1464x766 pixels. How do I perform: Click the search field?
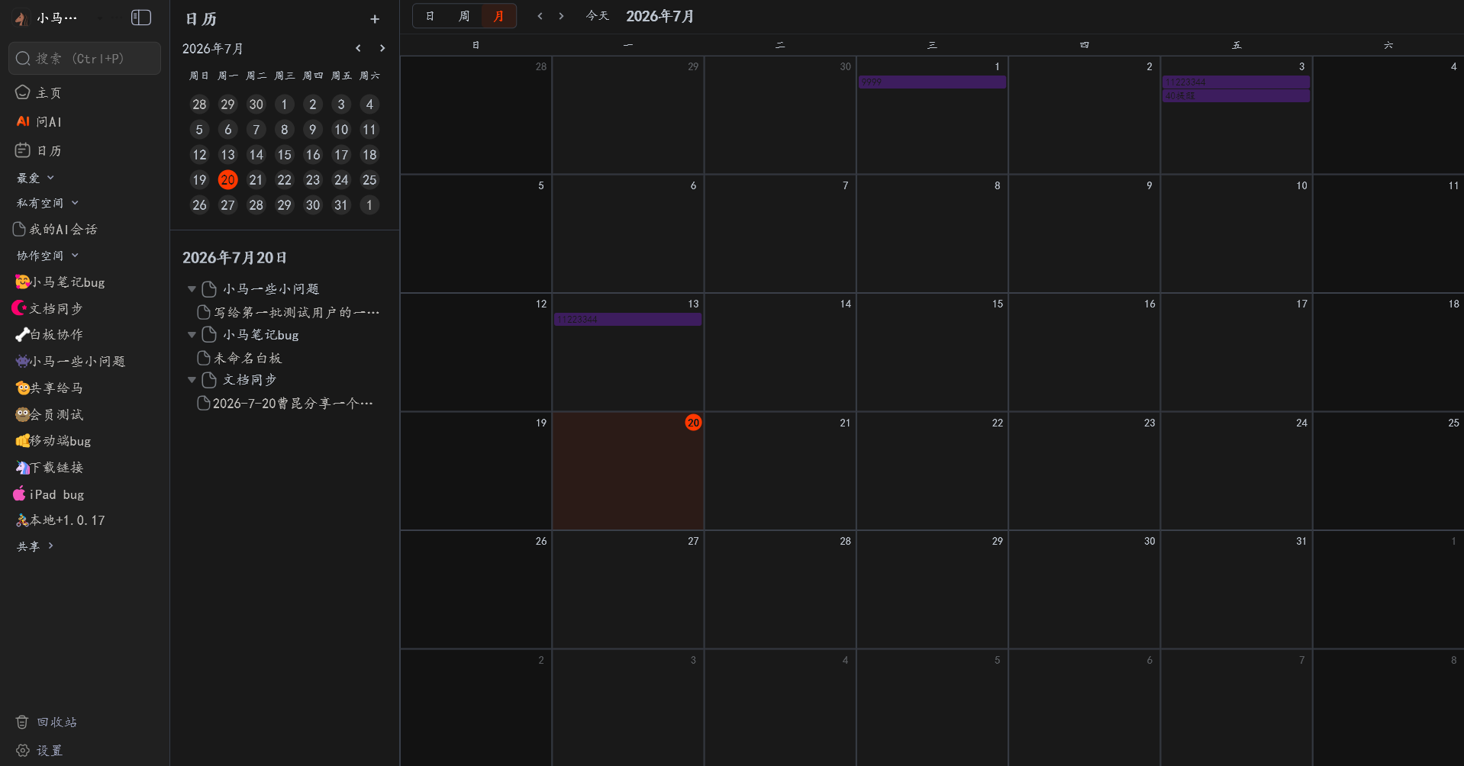[85, 58]
